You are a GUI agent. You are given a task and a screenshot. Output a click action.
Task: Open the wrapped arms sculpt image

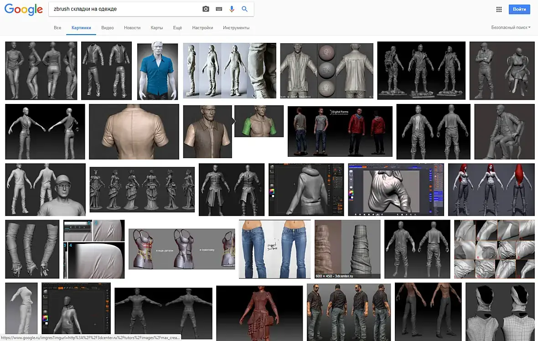pyautogui.click(x=32, y=249)
